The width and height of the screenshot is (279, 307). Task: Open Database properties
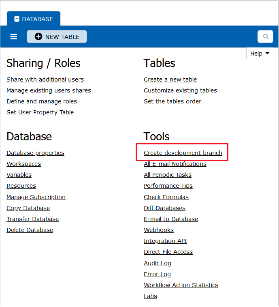[x=35, y=153]
